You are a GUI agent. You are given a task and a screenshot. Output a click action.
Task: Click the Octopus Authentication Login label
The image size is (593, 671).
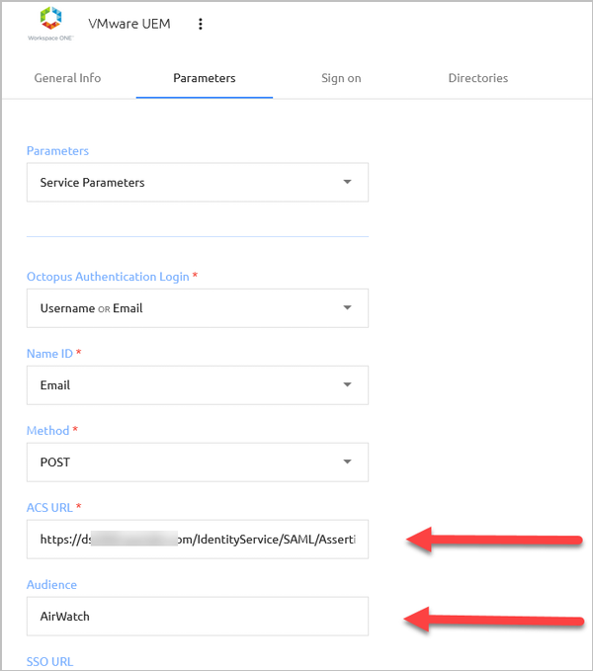pyautogui.click(x=108, y=277)
